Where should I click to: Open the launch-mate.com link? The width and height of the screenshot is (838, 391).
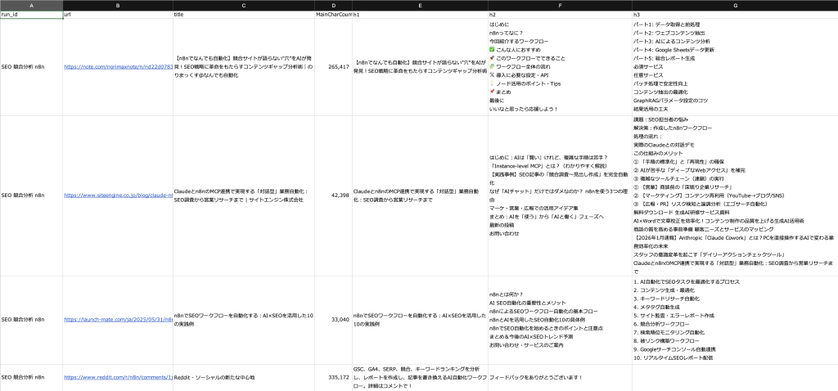(x=118, y=319)
